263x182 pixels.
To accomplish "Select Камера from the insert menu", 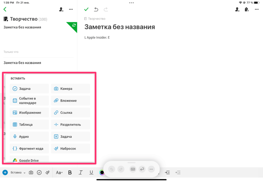I will pyautogui.click(x=70, y=89).
